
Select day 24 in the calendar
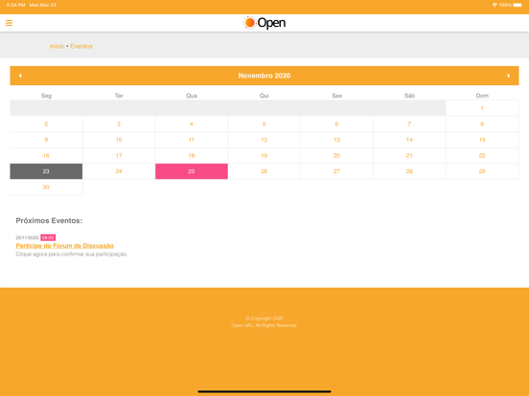pos(119,171)
